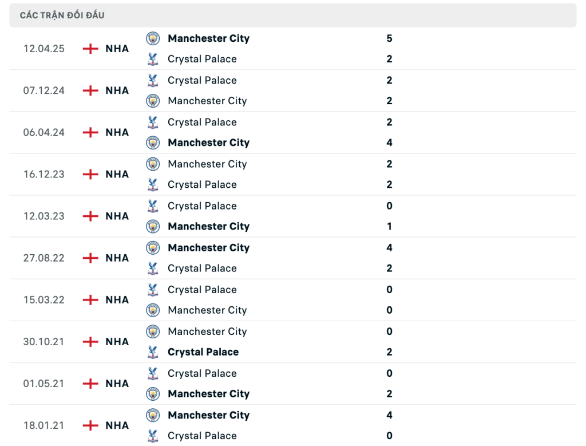Screen dimensions: 586x446
Task: Open match dated 16.12.23
Action: point(43,174)
